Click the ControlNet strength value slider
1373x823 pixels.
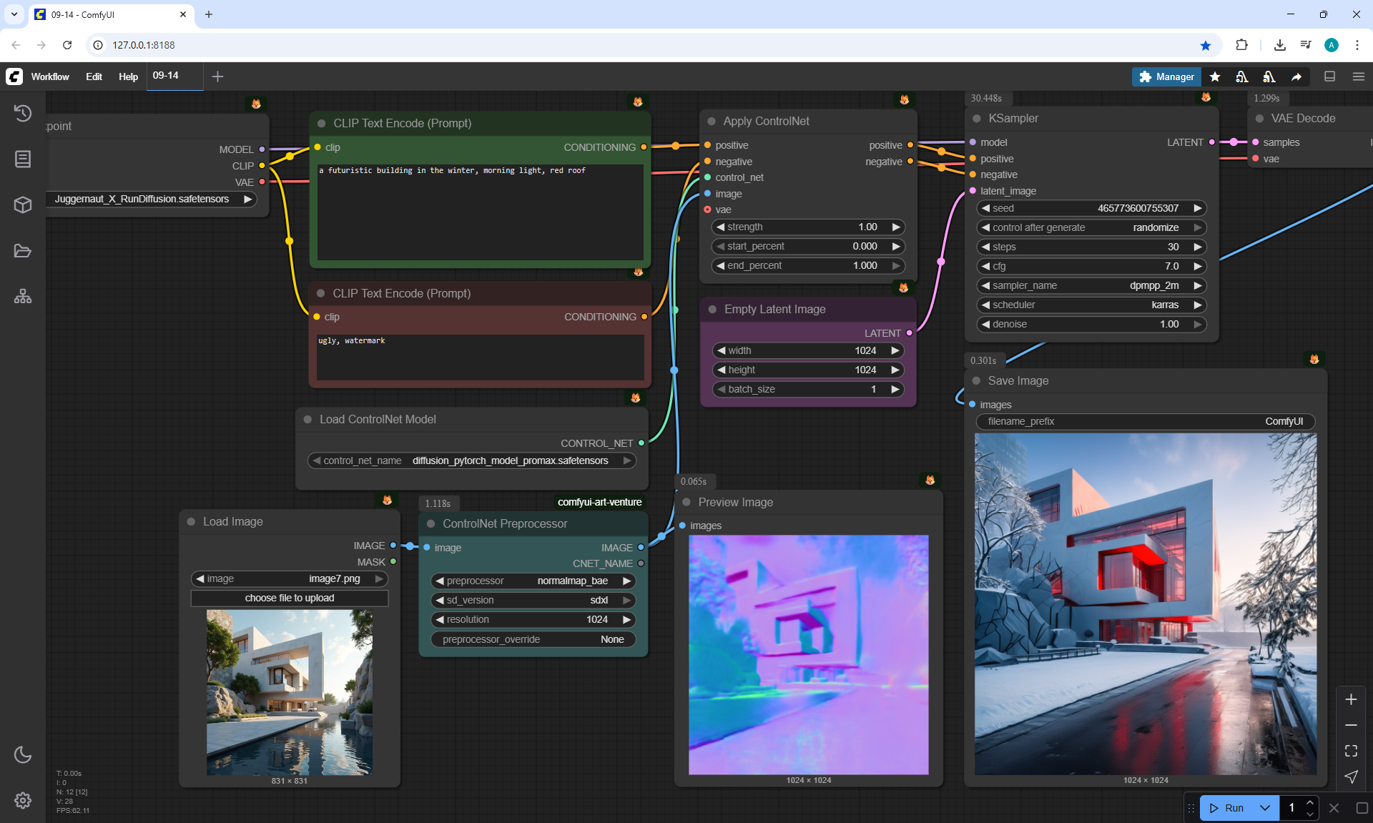pyautogui.click(x=808, y=227)
